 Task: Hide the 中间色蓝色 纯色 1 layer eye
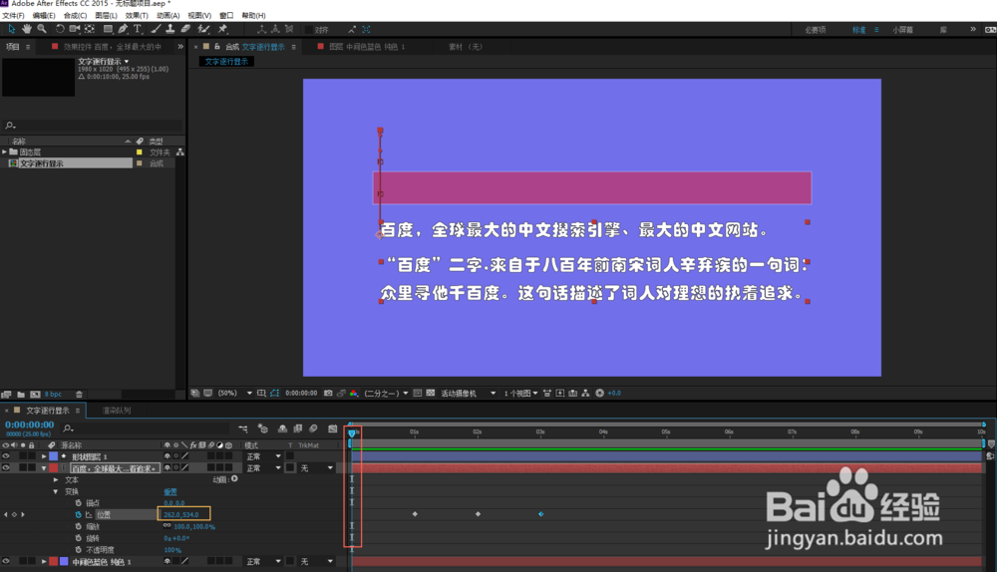[x=6, y=561]
